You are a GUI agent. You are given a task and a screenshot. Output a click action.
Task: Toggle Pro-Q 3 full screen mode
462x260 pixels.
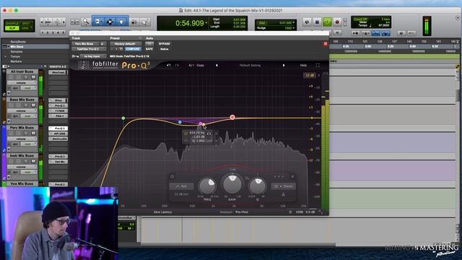[318, 65]
